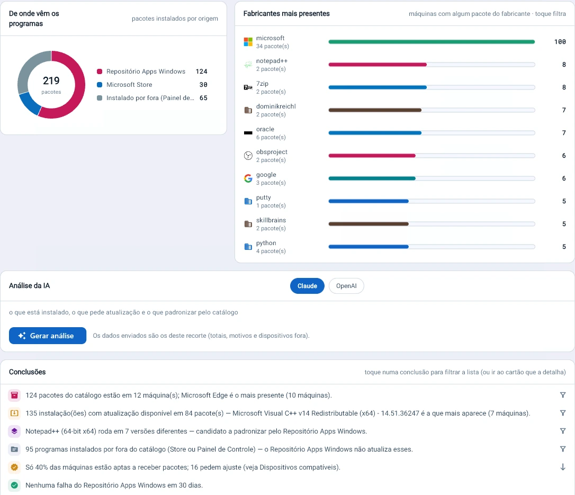
Task: Click the python blue progress bar
Action: click(x=369, y=246)
